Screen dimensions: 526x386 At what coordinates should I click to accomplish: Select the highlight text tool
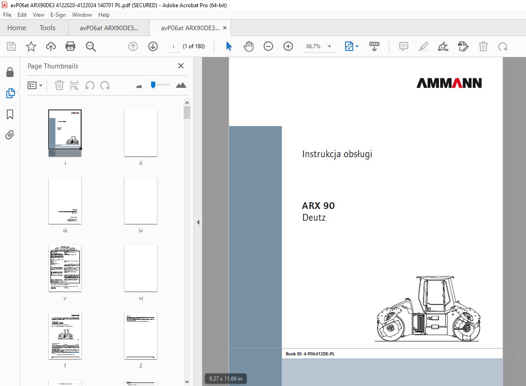tap(423, 46)
